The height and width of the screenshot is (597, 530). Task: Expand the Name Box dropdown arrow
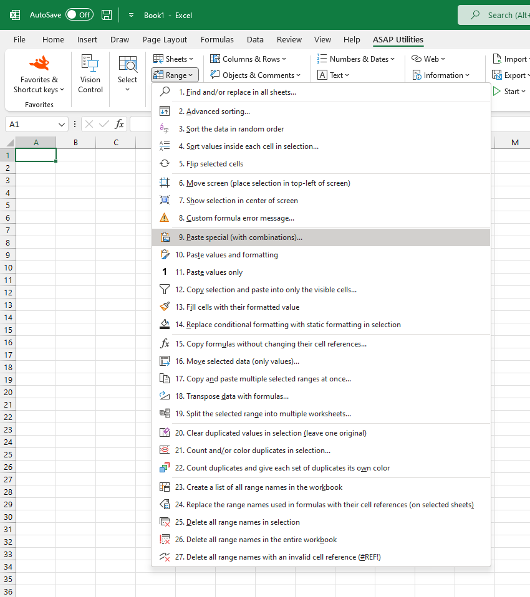coord(61,125)
